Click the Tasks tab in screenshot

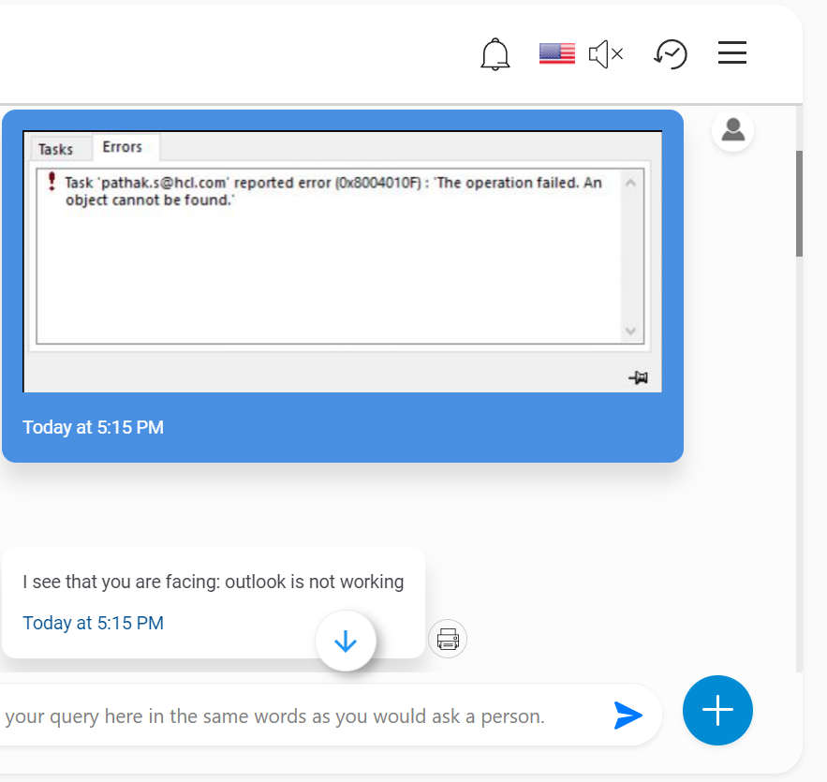click(55, 149)
